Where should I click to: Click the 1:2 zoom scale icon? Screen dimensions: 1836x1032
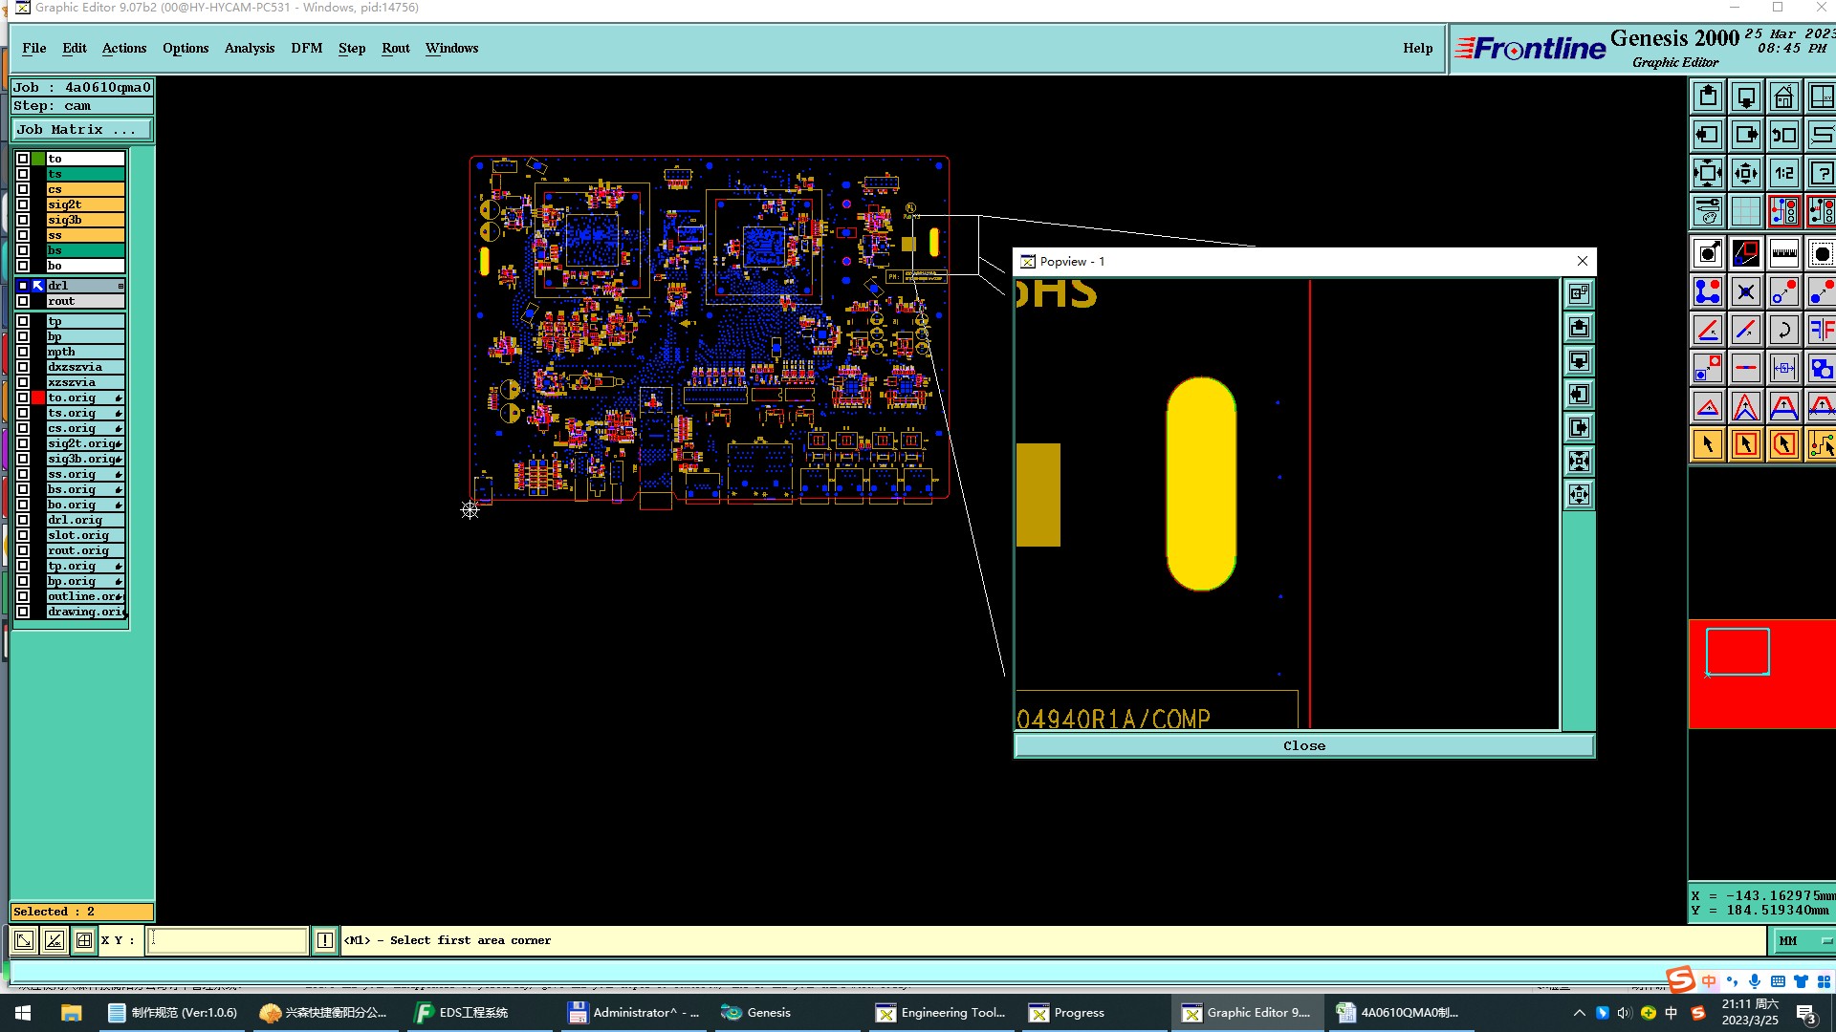click(1783, 174)
